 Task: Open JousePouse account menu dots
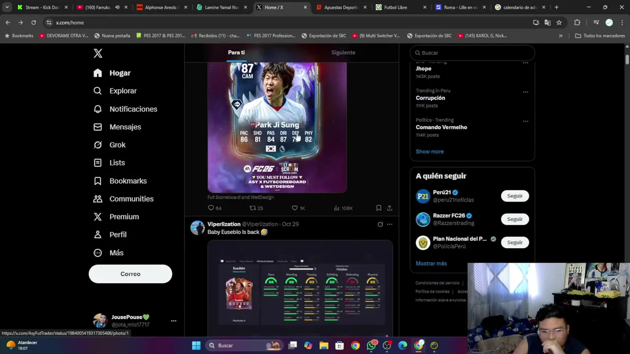(x=173, y=321)
